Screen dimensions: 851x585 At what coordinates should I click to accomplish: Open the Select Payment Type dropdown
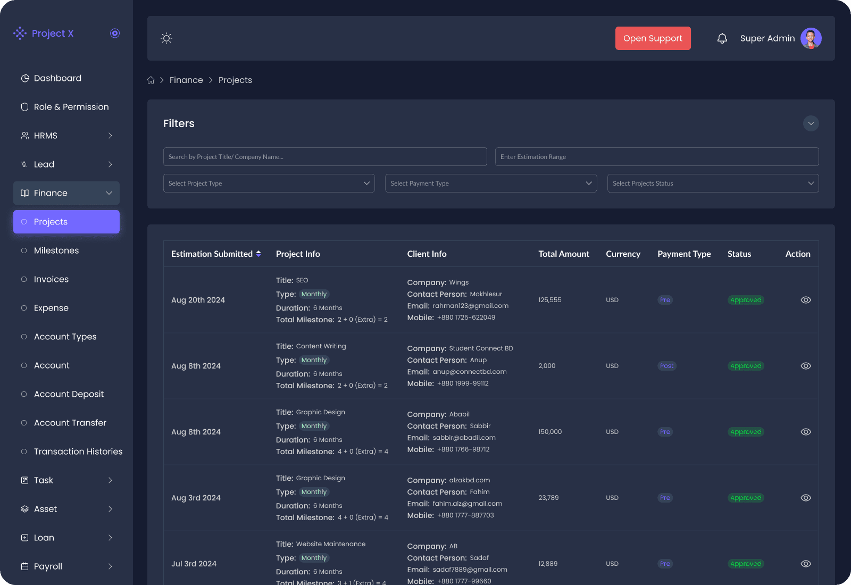[x=490, y=183]
